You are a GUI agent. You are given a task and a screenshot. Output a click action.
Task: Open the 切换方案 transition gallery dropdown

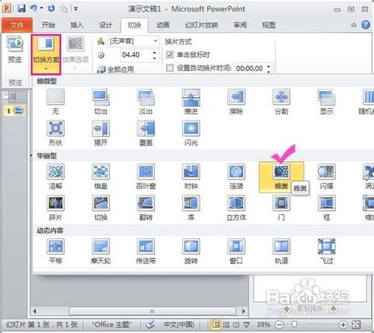(x=46, y=54)
